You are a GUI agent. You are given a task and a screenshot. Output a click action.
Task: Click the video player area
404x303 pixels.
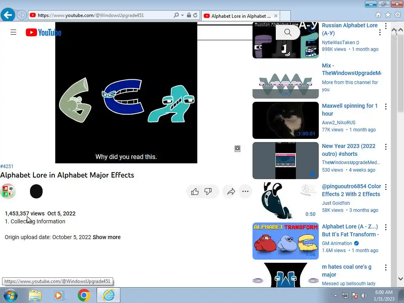tap(126, 93)
